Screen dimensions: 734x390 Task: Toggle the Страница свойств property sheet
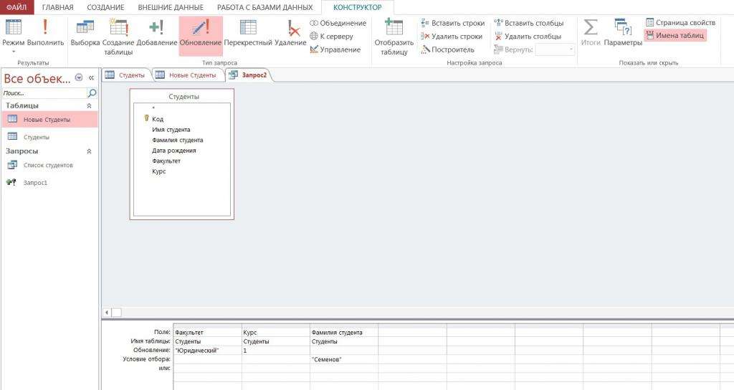680,22
